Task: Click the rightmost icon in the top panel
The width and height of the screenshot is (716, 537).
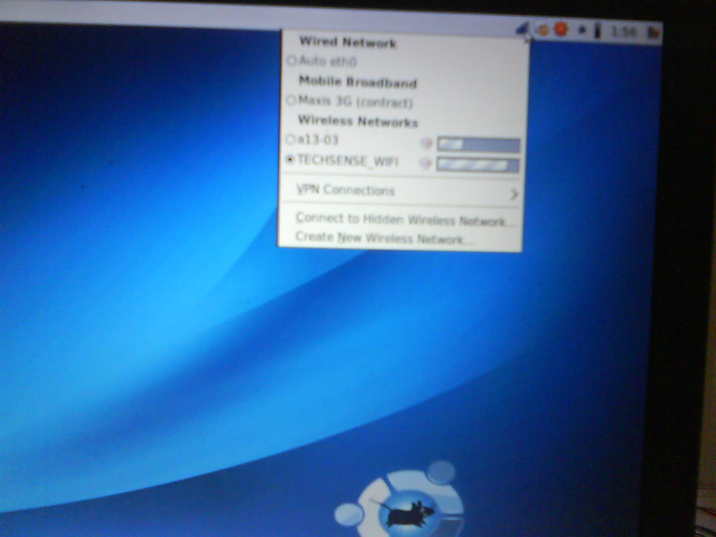Action: pyautogui.click(x=652, y=32)
